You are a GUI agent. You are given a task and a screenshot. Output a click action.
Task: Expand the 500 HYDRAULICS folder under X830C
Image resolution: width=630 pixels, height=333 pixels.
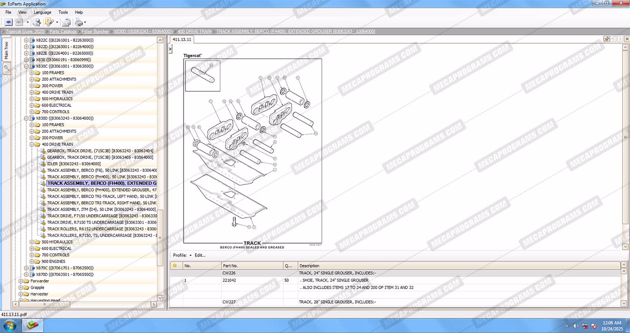coord(32,99)
